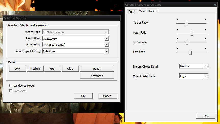Toggle the Borderless checkbox
The width and height of the screenshot is (220, 124).
coord(11,91)
